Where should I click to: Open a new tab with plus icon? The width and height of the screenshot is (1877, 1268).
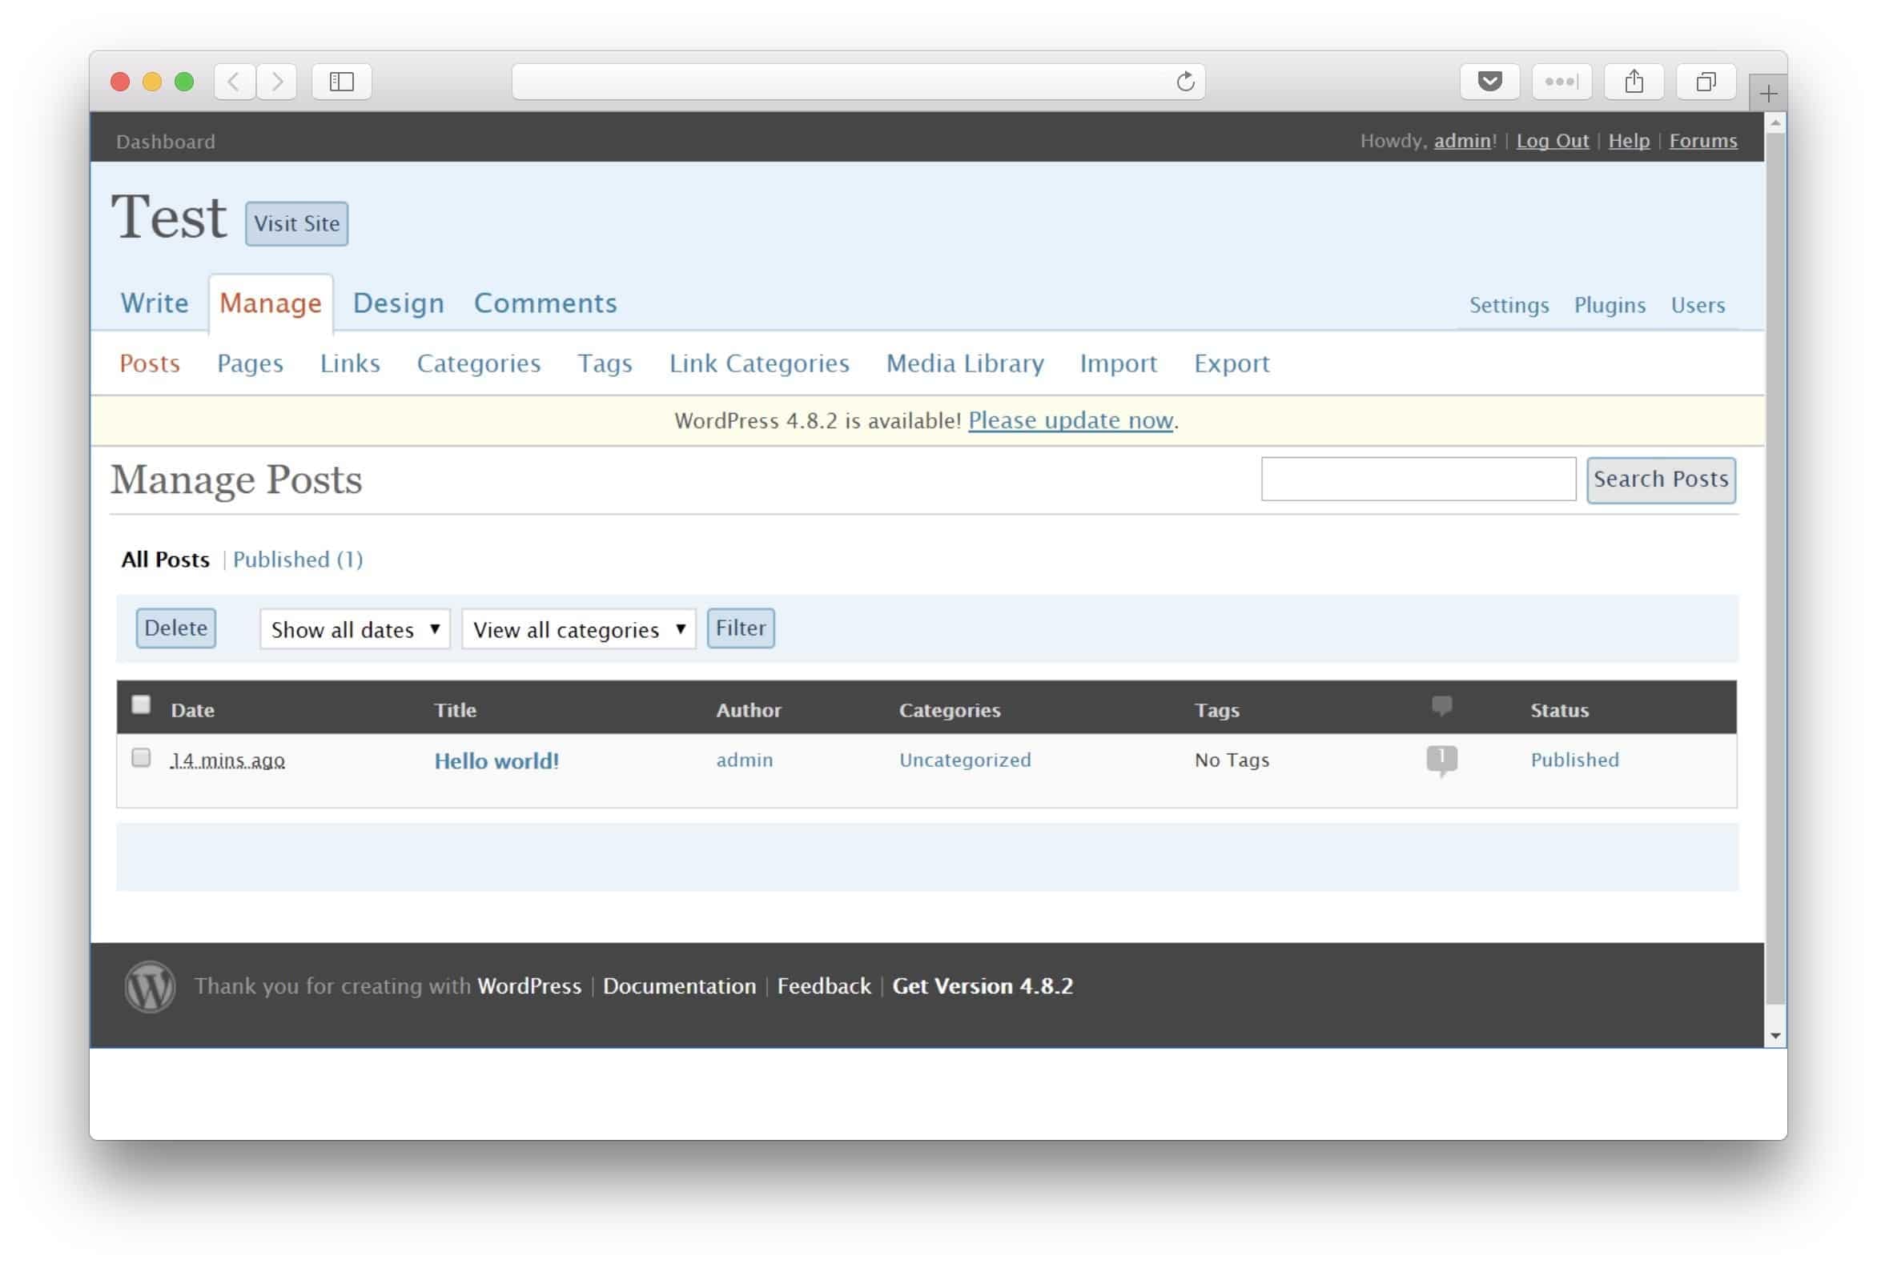[1767, 94]
